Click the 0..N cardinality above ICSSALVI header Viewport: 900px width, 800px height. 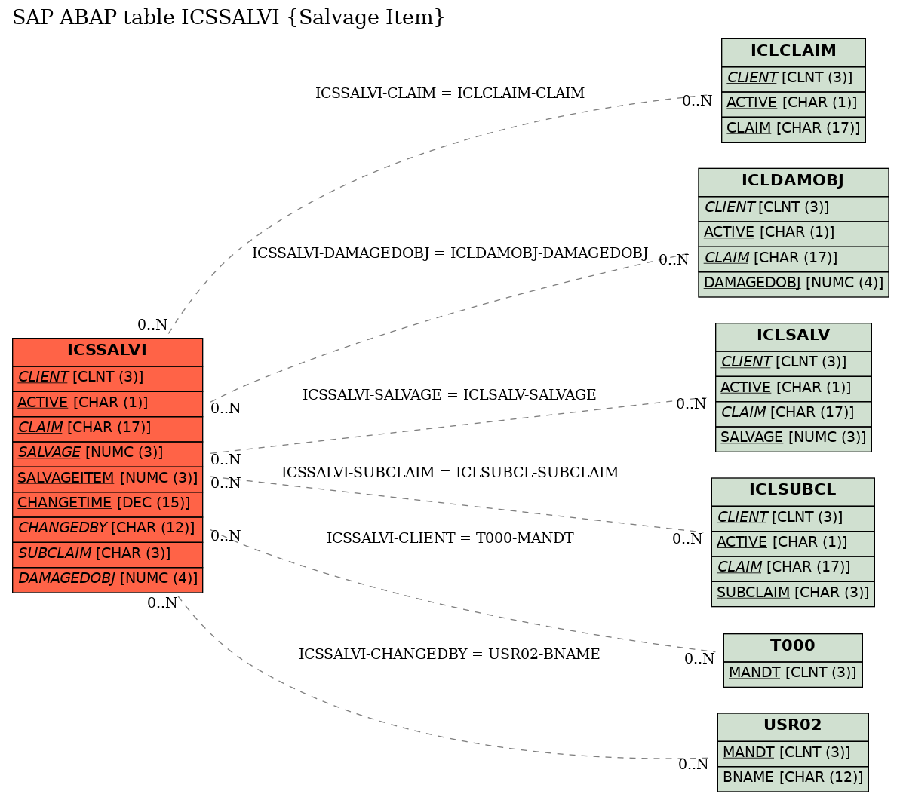click(x=152, y=325)
